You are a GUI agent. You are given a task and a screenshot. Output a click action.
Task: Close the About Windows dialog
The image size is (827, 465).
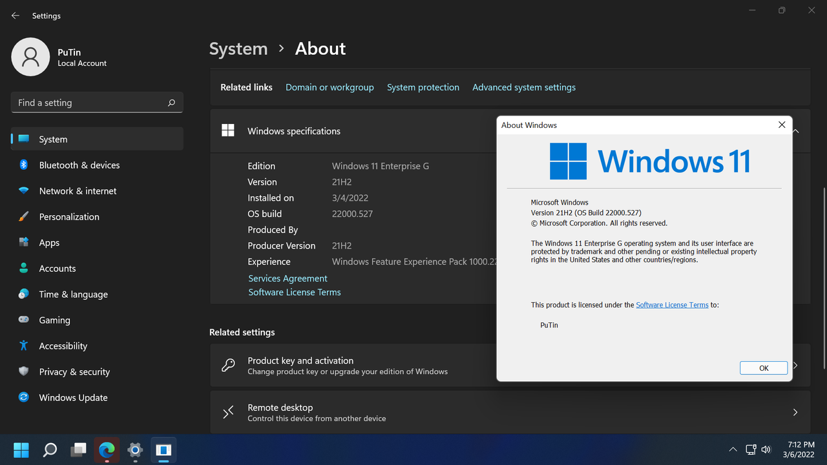(782, 125)
